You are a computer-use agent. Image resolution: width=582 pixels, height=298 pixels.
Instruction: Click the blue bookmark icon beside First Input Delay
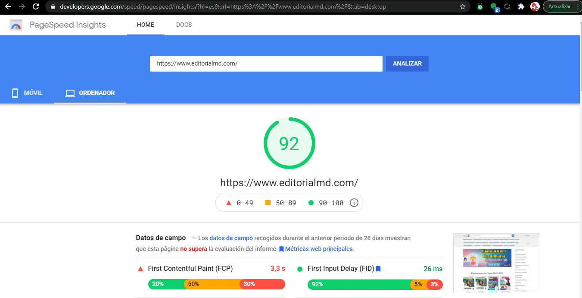point(378,268)
